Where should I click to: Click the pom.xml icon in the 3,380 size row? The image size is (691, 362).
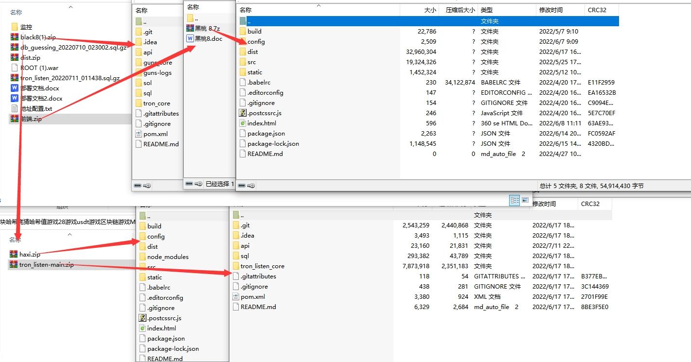point(236,297)
